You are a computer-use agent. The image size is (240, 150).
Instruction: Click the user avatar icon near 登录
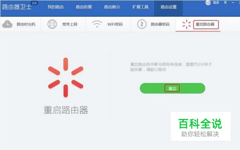208,3
